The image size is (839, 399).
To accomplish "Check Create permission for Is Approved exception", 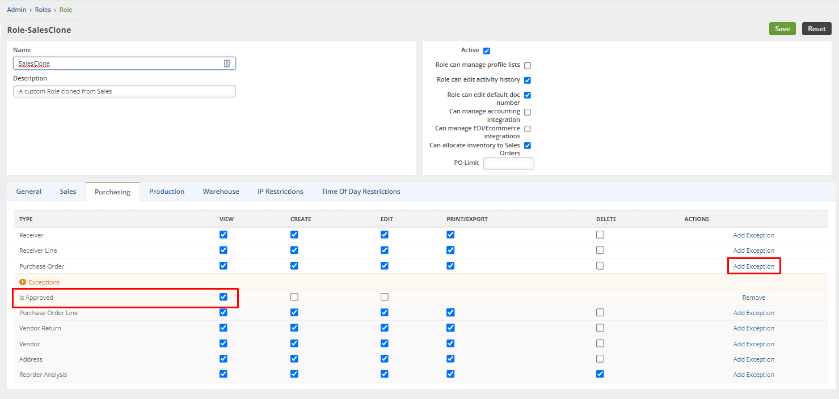I will coord(294,297).
